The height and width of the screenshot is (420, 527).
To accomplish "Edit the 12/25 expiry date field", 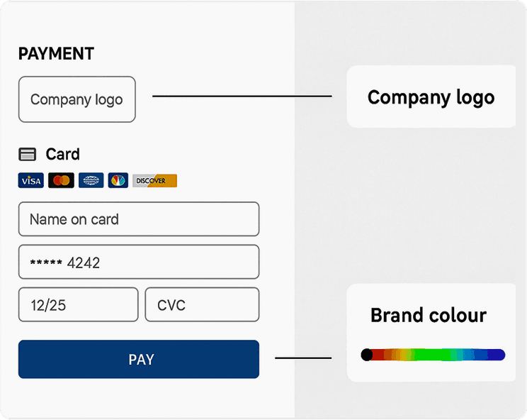I will [x=78, y=305].
